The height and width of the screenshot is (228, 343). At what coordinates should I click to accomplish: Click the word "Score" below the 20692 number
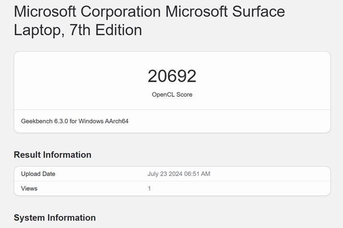(x=184, y=95)
